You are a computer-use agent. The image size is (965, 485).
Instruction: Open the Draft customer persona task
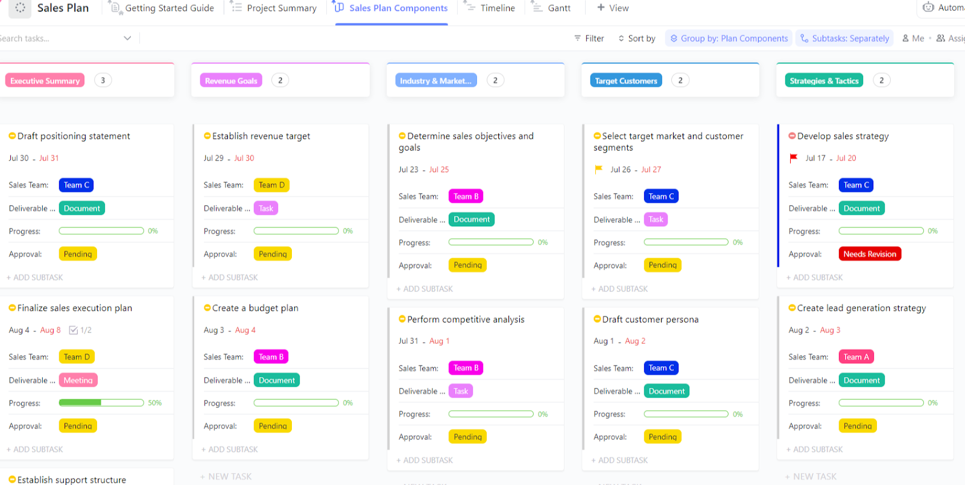(x=650, y=319)
